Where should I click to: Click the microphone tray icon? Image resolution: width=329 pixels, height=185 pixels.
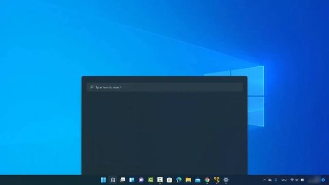(x=276, y=180)
